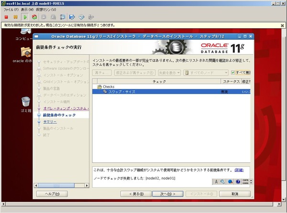This screenshot has height=213, width=287.
Task: Click the input mode 'A' icon
Action: pos(216,181)
